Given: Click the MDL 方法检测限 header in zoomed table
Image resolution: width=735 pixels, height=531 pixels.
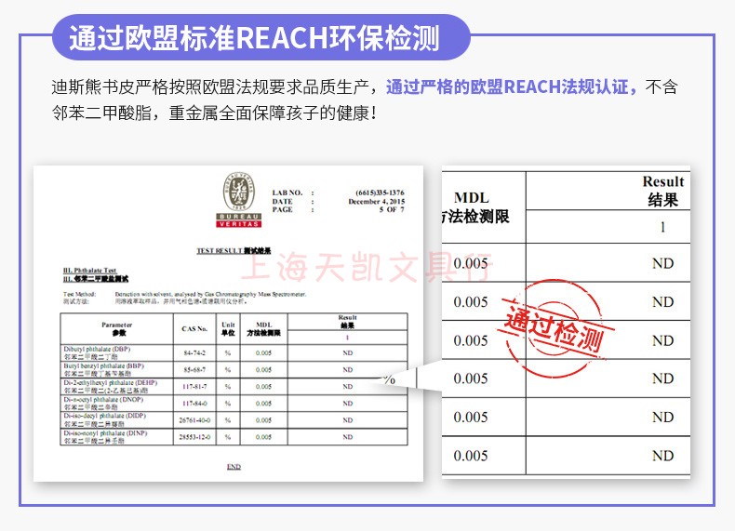Looking at the screenshot, I should click(474, 207).
